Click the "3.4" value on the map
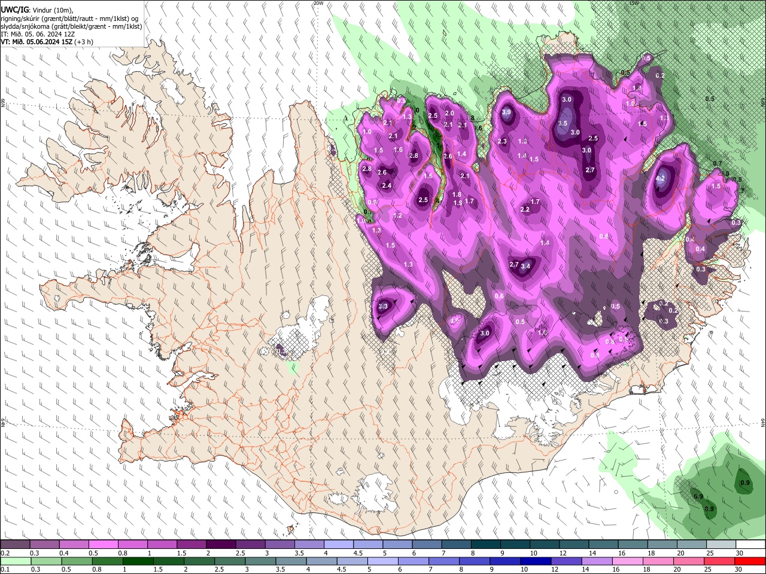The image size is (766, 574). (525, 266)
